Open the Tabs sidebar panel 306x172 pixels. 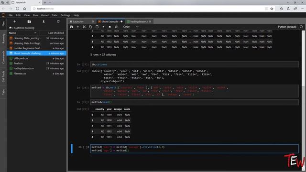[x=3, y=92]
